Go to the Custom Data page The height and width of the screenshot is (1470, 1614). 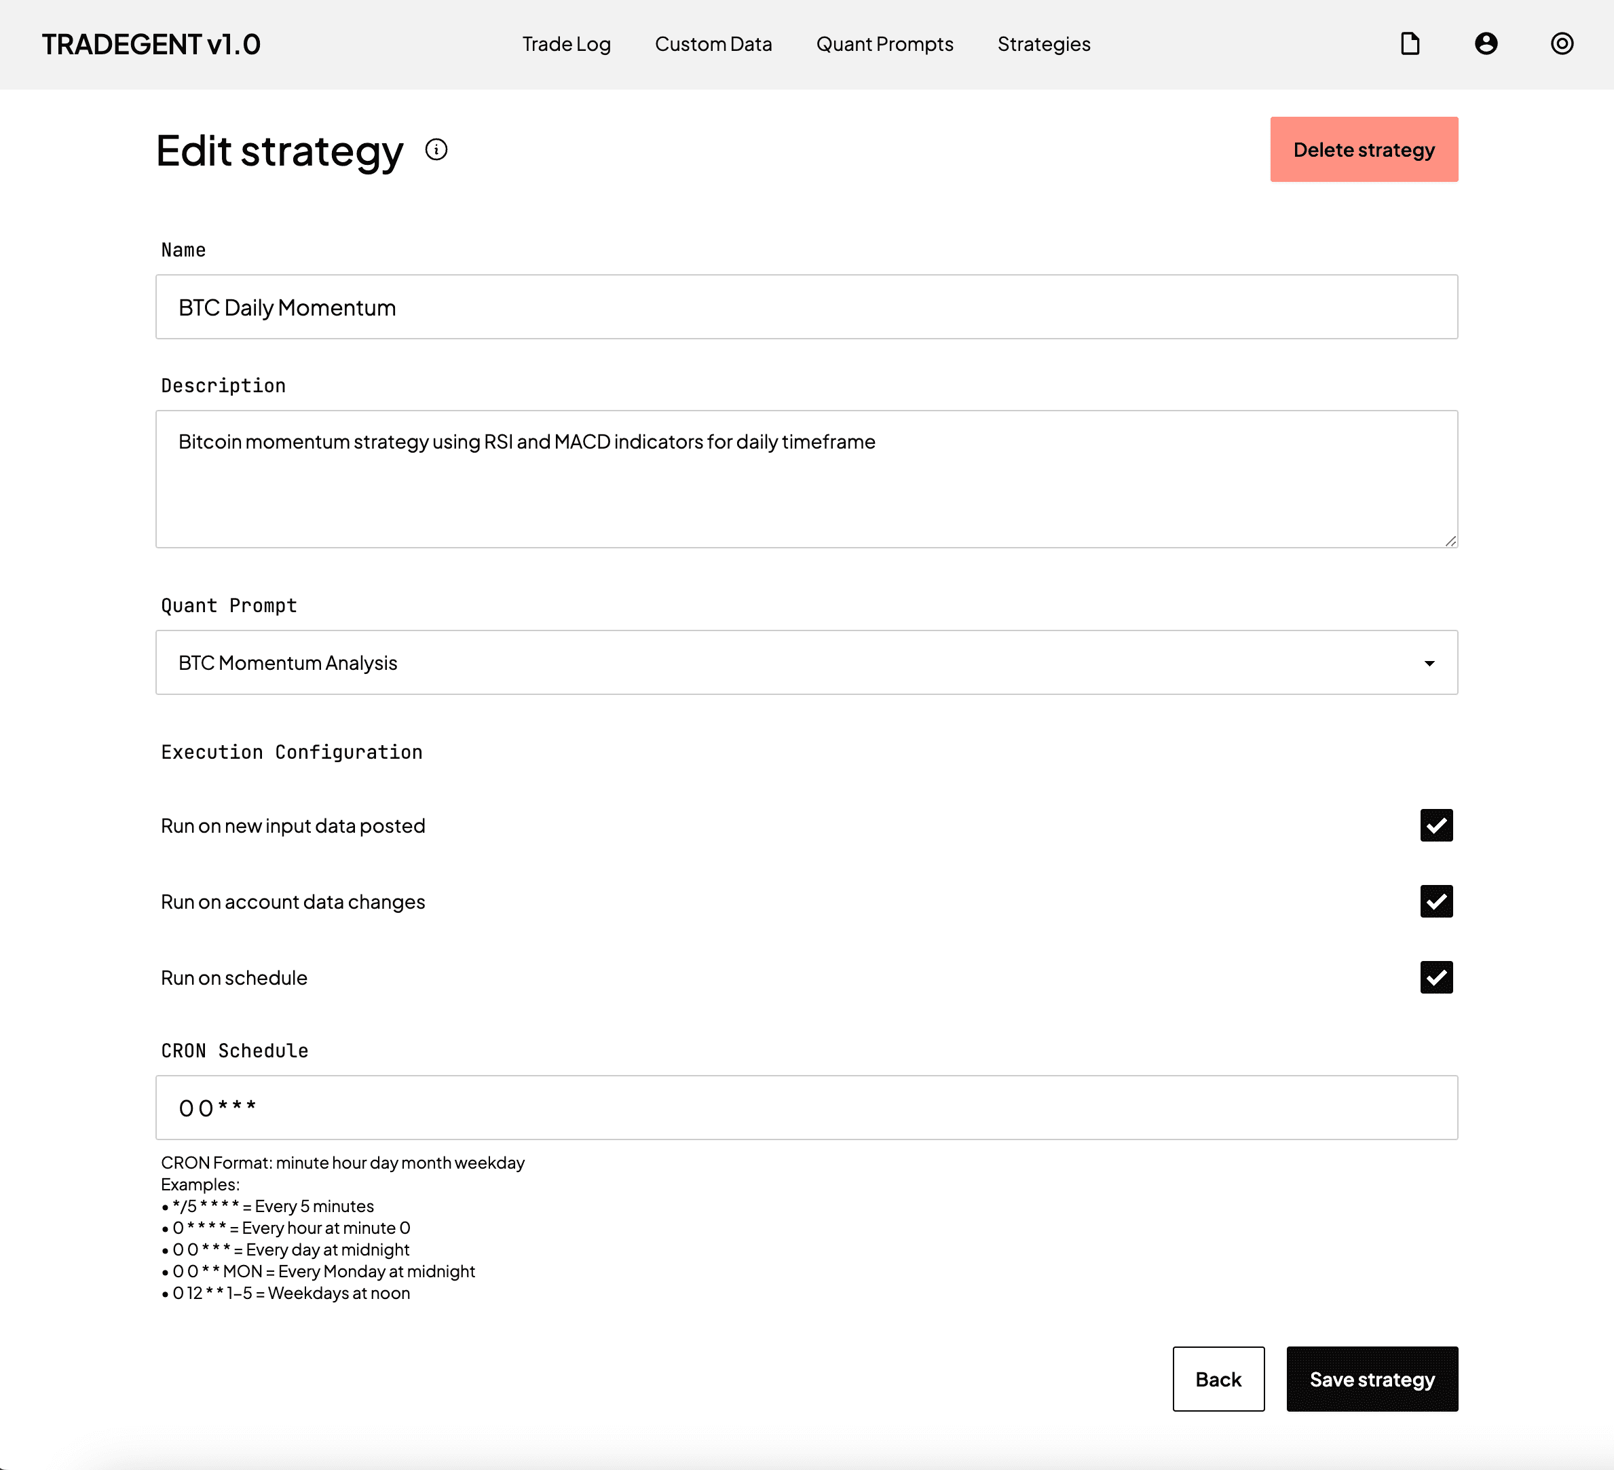(713, 44)
